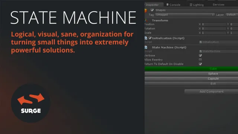
Task: Click the 'Allow Reentry' label
Action: [154, 60]
